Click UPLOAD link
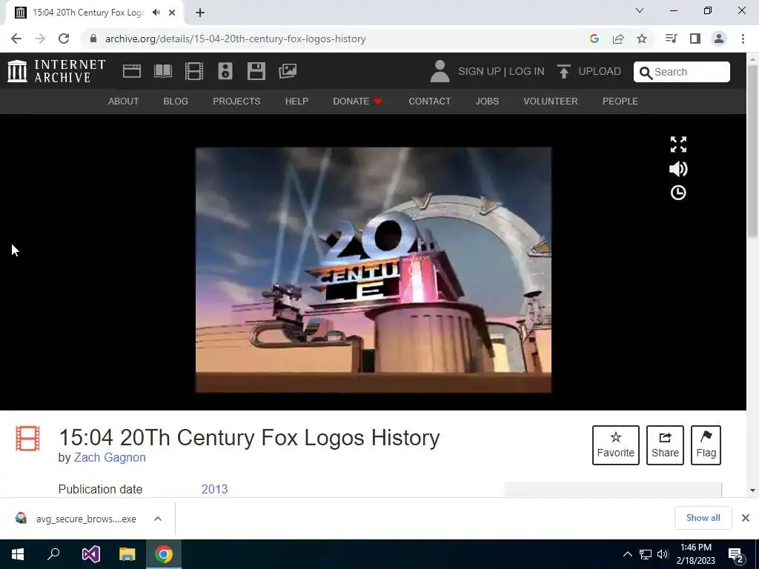Viewport: 759px width, 569px height. point(599,71)
